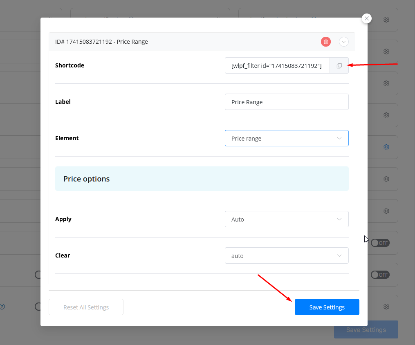
Task: Click the blue highlighted gear icon
Action: coord(386,147)
